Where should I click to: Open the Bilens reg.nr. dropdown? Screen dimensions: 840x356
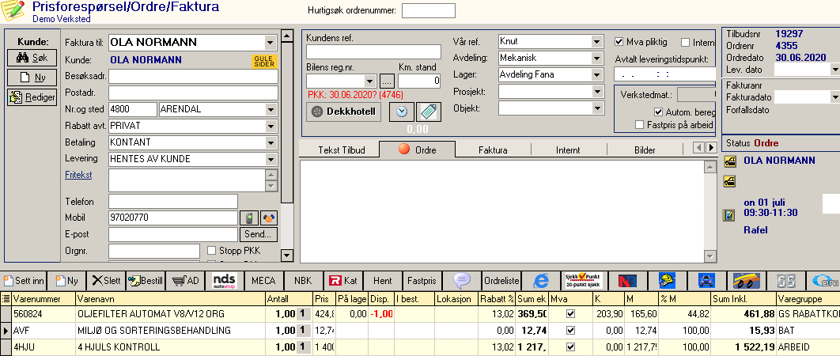[x=371, y=81]
